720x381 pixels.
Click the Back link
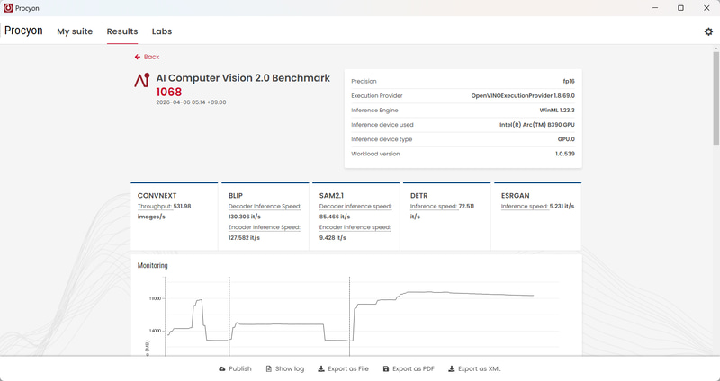(151, 57)
